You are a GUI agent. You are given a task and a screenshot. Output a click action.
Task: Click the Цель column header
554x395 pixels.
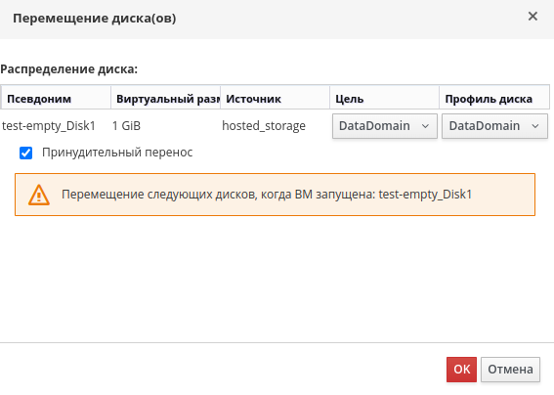tap(385, 99)
